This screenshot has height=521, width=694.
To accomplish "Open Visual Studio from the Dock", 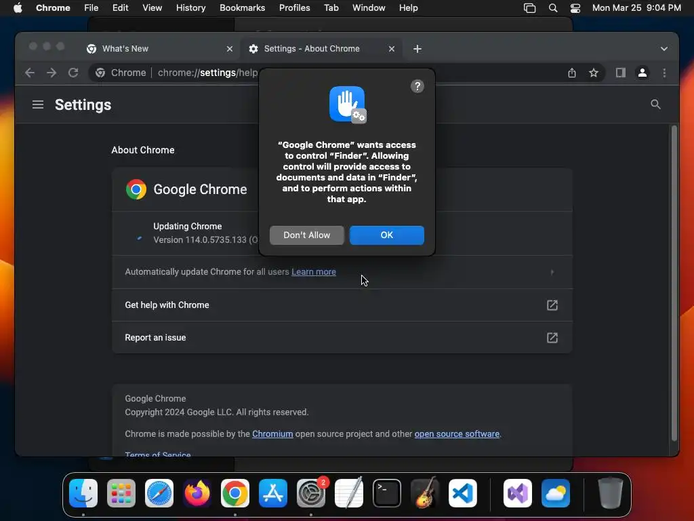I will (x=517, y=493).
